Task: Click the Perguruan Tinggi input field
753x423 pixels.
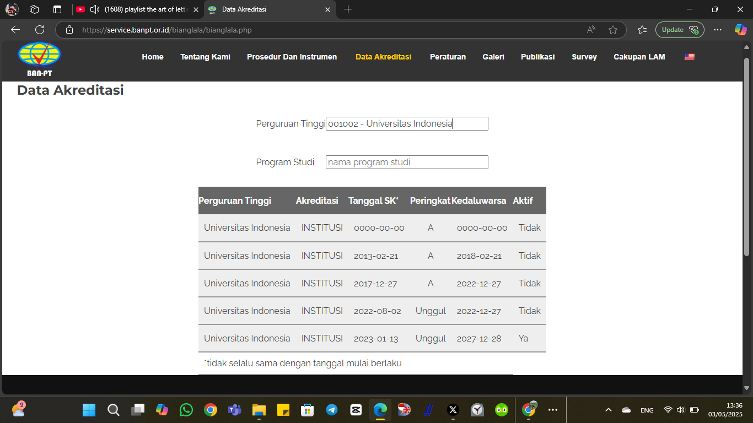Action: (407, 123)
